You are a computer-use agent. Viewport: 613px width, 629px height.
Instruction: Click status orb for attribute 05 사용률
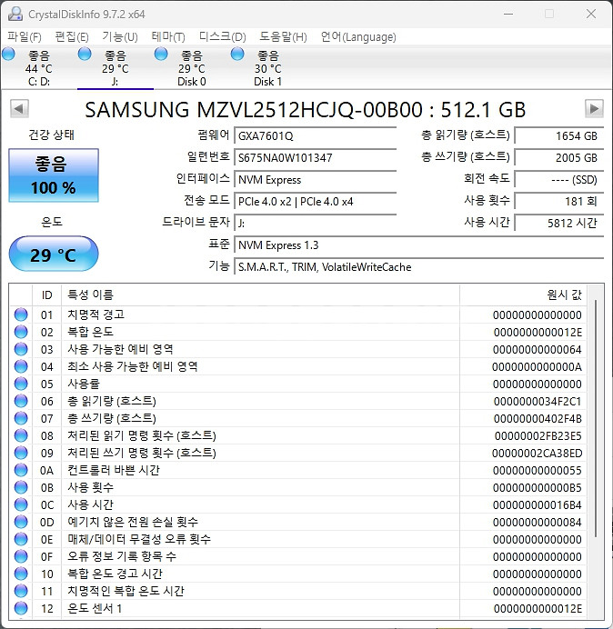pyautogui.click(x=21, y=384)
